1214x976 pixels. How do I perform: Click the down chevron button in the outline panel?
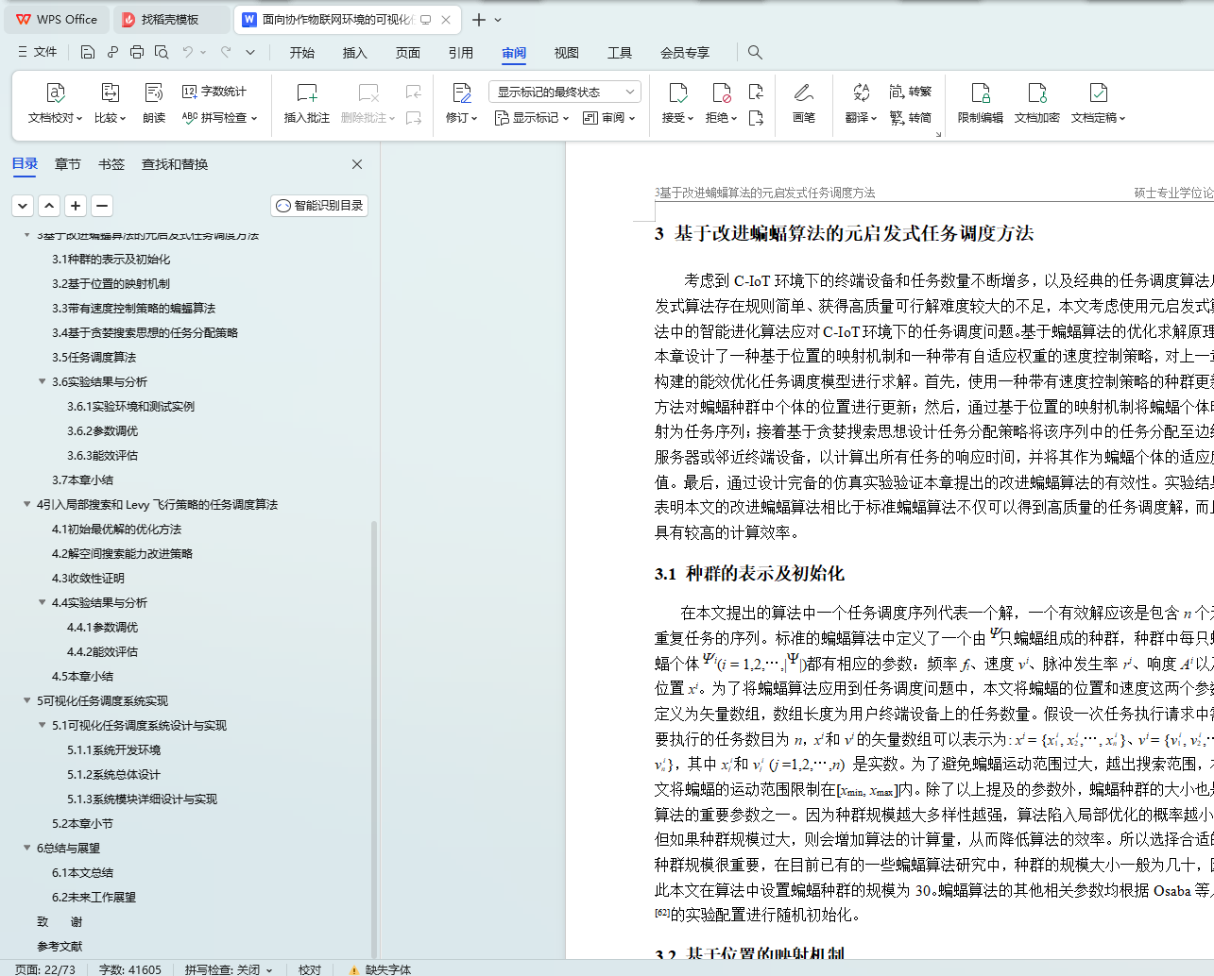23,206
